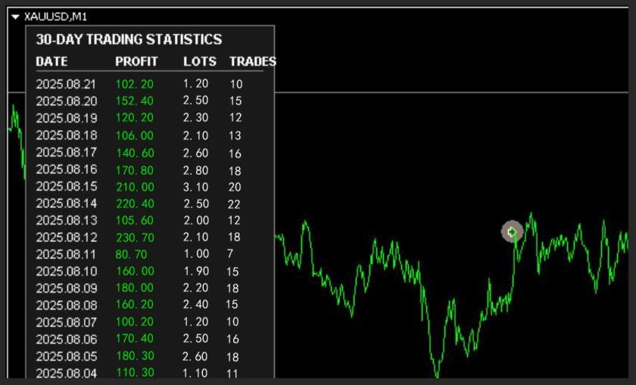Click trades count 20
The image size is (636, 385).
[235, 188]
